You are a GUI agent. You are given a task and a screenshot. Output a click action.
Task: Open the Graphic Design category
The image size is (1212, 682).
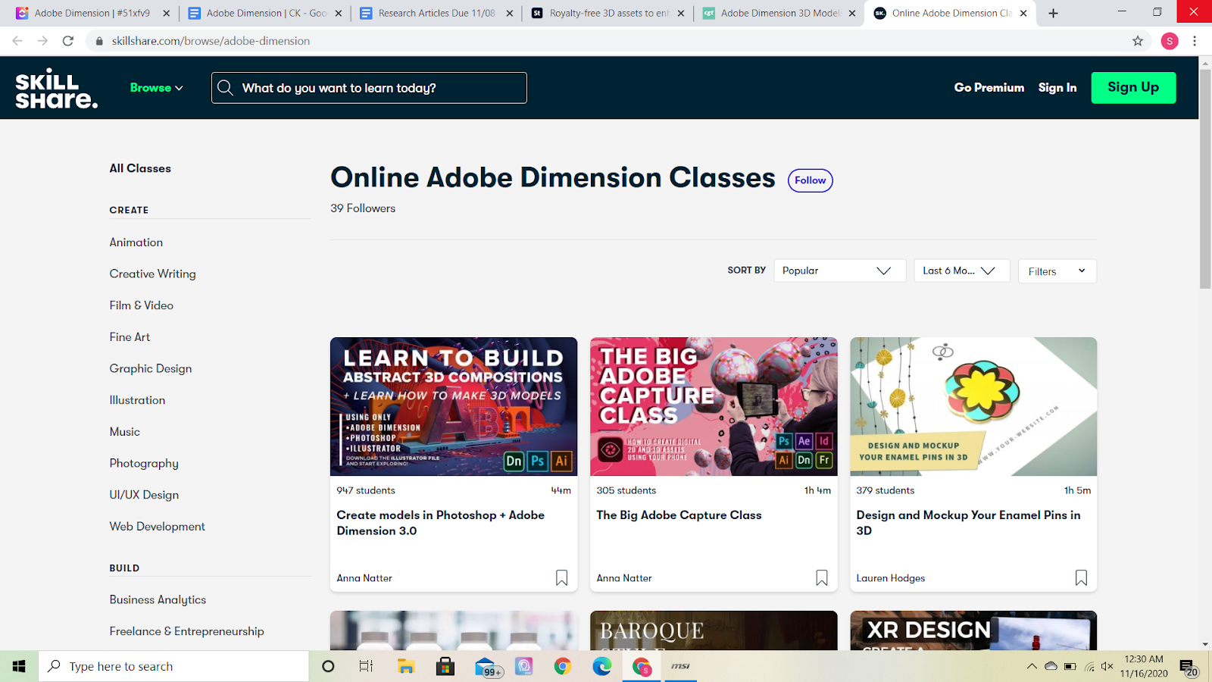151,368
